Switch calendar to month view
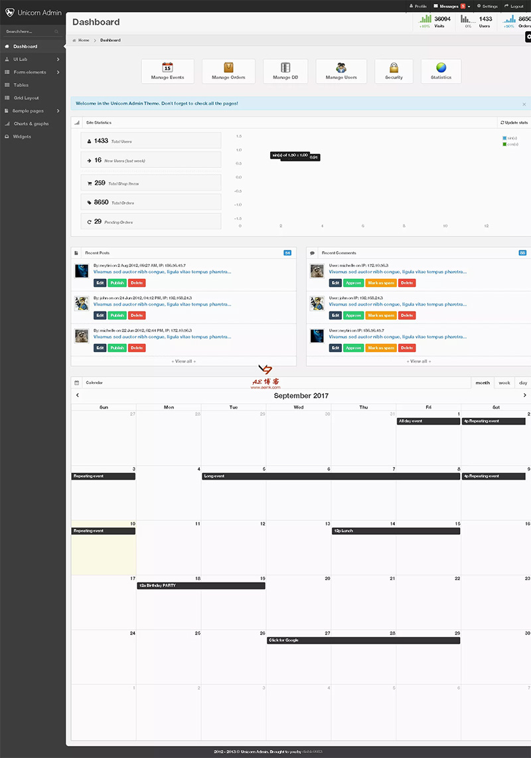The height and width of the screenshot is (758, 531). tap(483, 383)
